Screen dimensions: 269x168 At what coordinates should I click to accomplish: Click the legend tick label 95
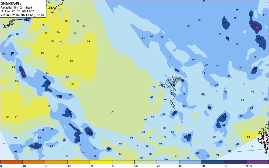point(225,166)
